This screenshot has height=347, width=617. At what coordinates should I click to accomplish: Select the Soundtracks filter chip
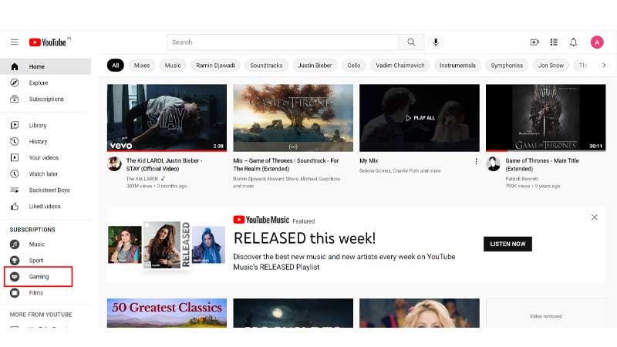click(x=266, y=66)
